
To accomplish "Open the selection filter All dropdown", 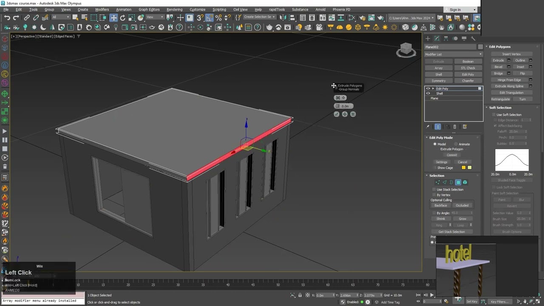I will (x=60, y=17).
